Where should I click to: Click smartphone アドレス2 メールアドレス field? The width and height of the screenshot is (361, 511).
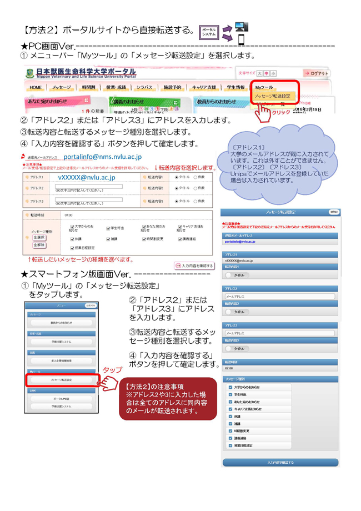click(279, 297)
